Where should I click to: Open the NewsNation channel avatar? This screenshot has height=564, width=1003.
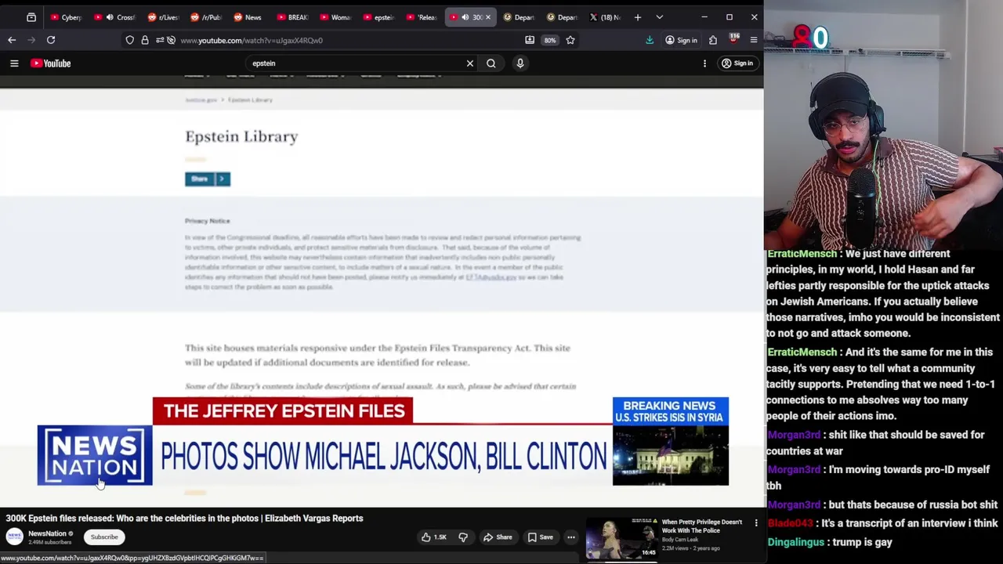pos(14,537)
